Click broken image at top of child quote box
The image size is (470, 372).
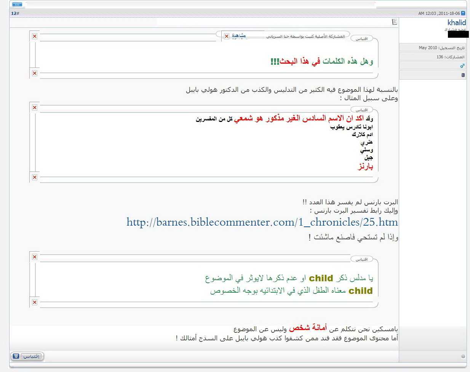35,257
